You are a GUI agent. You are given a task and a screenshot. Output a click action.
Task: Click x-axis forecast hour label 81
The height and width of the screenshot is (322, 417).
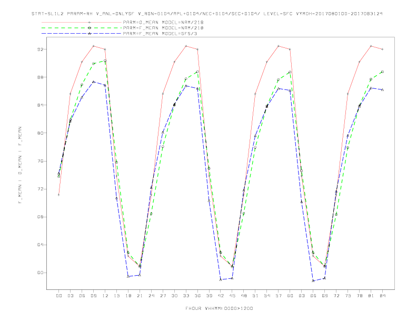(x=371, y=296)
